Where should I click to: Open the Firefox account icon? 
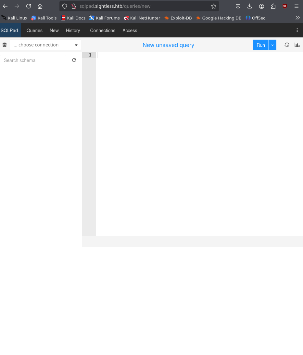pos(261,6)
